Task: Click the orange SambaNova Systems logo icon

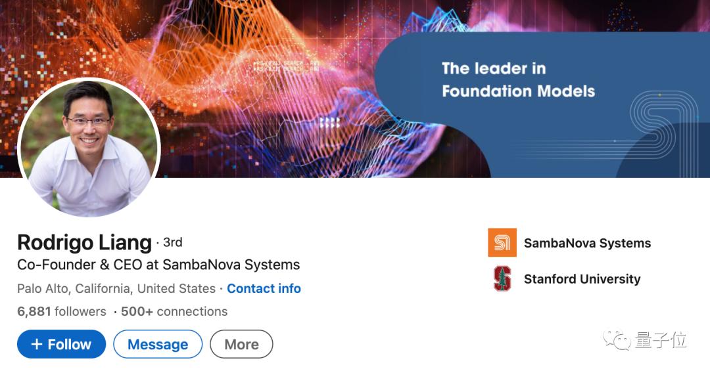Action: click(502, 243)
